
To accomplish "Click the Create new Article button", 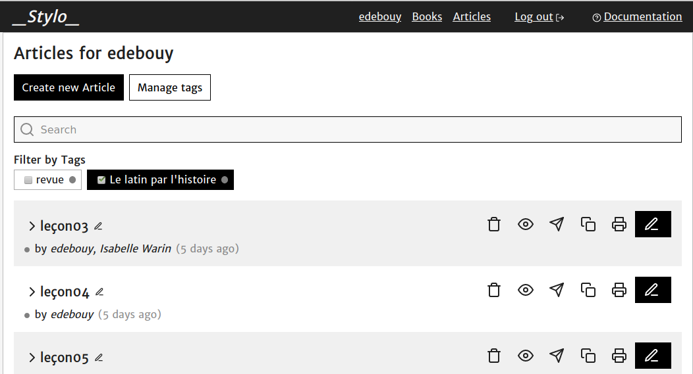I will 69,87.
